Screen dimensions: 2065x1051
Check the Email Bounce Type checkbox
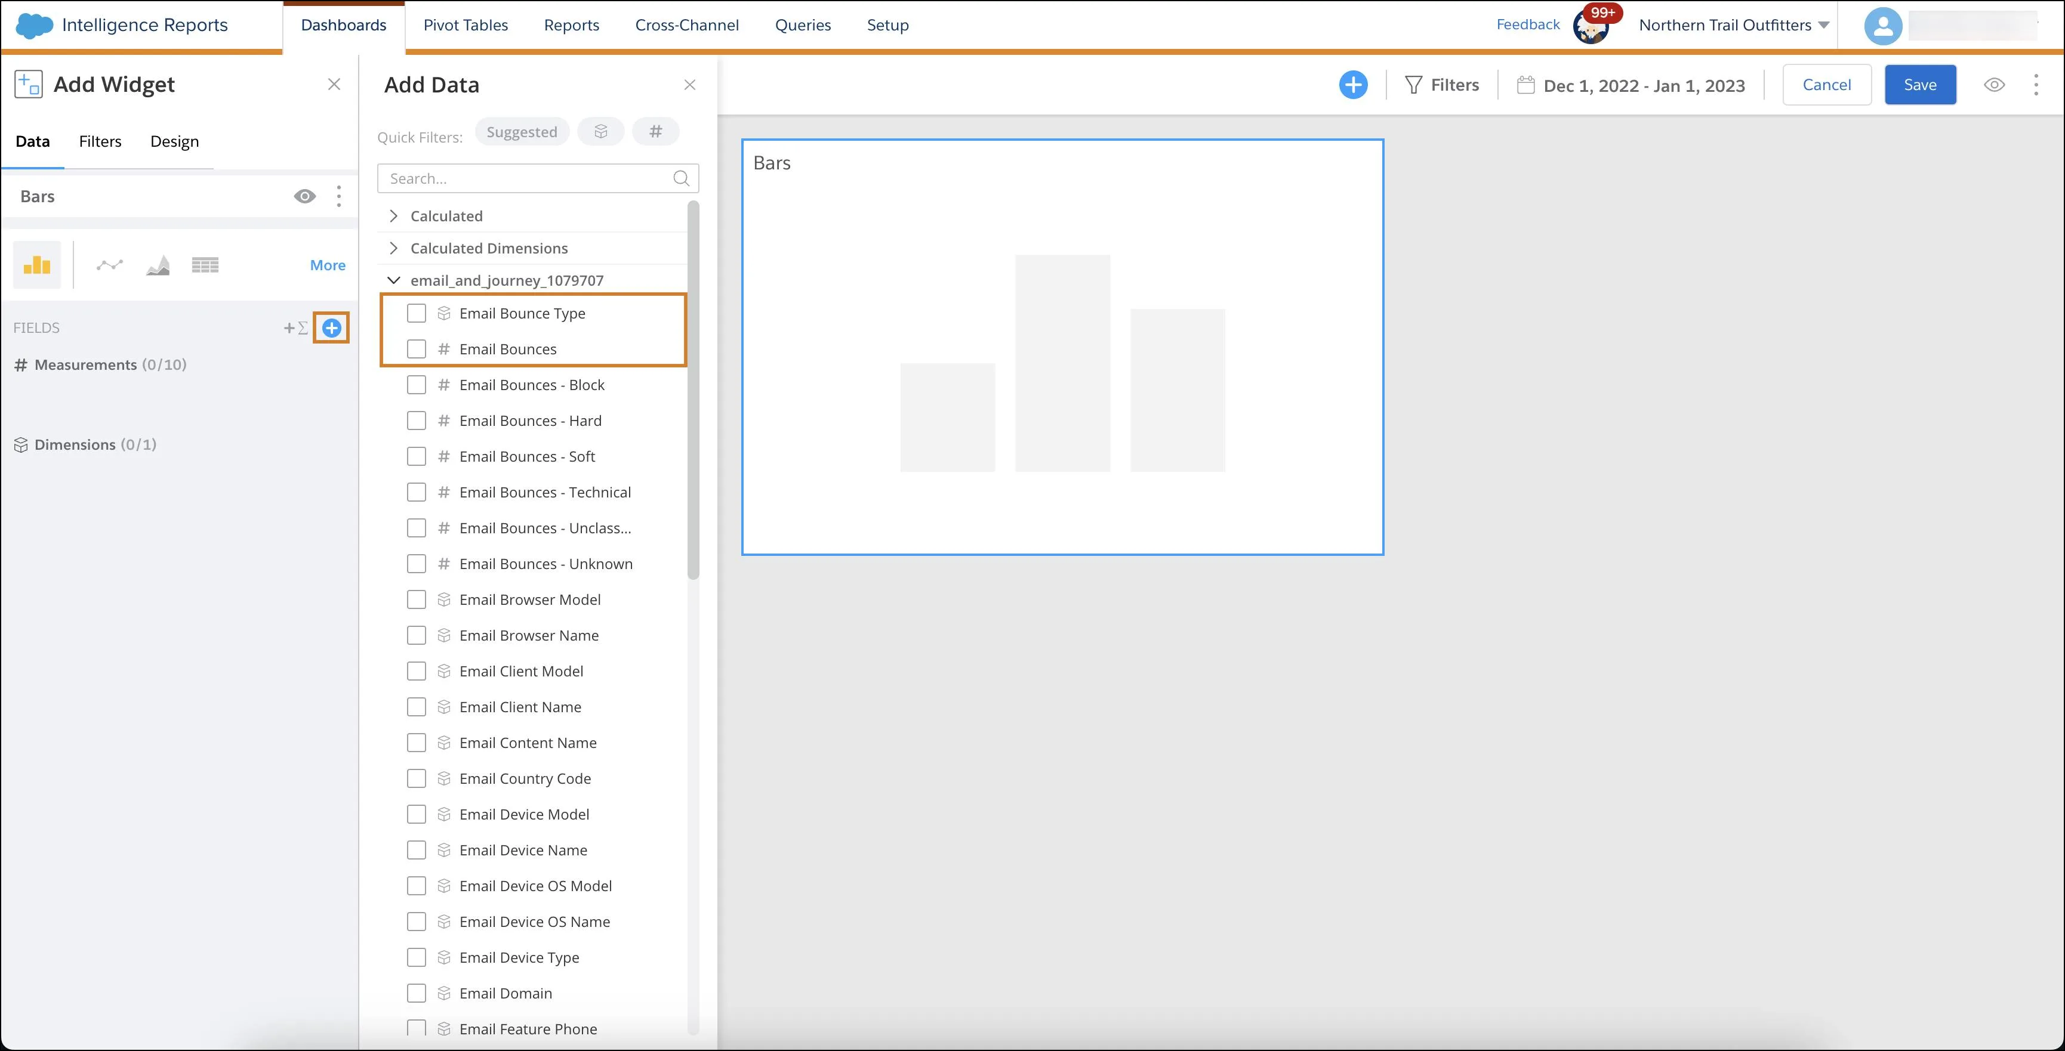click(417, 313)
